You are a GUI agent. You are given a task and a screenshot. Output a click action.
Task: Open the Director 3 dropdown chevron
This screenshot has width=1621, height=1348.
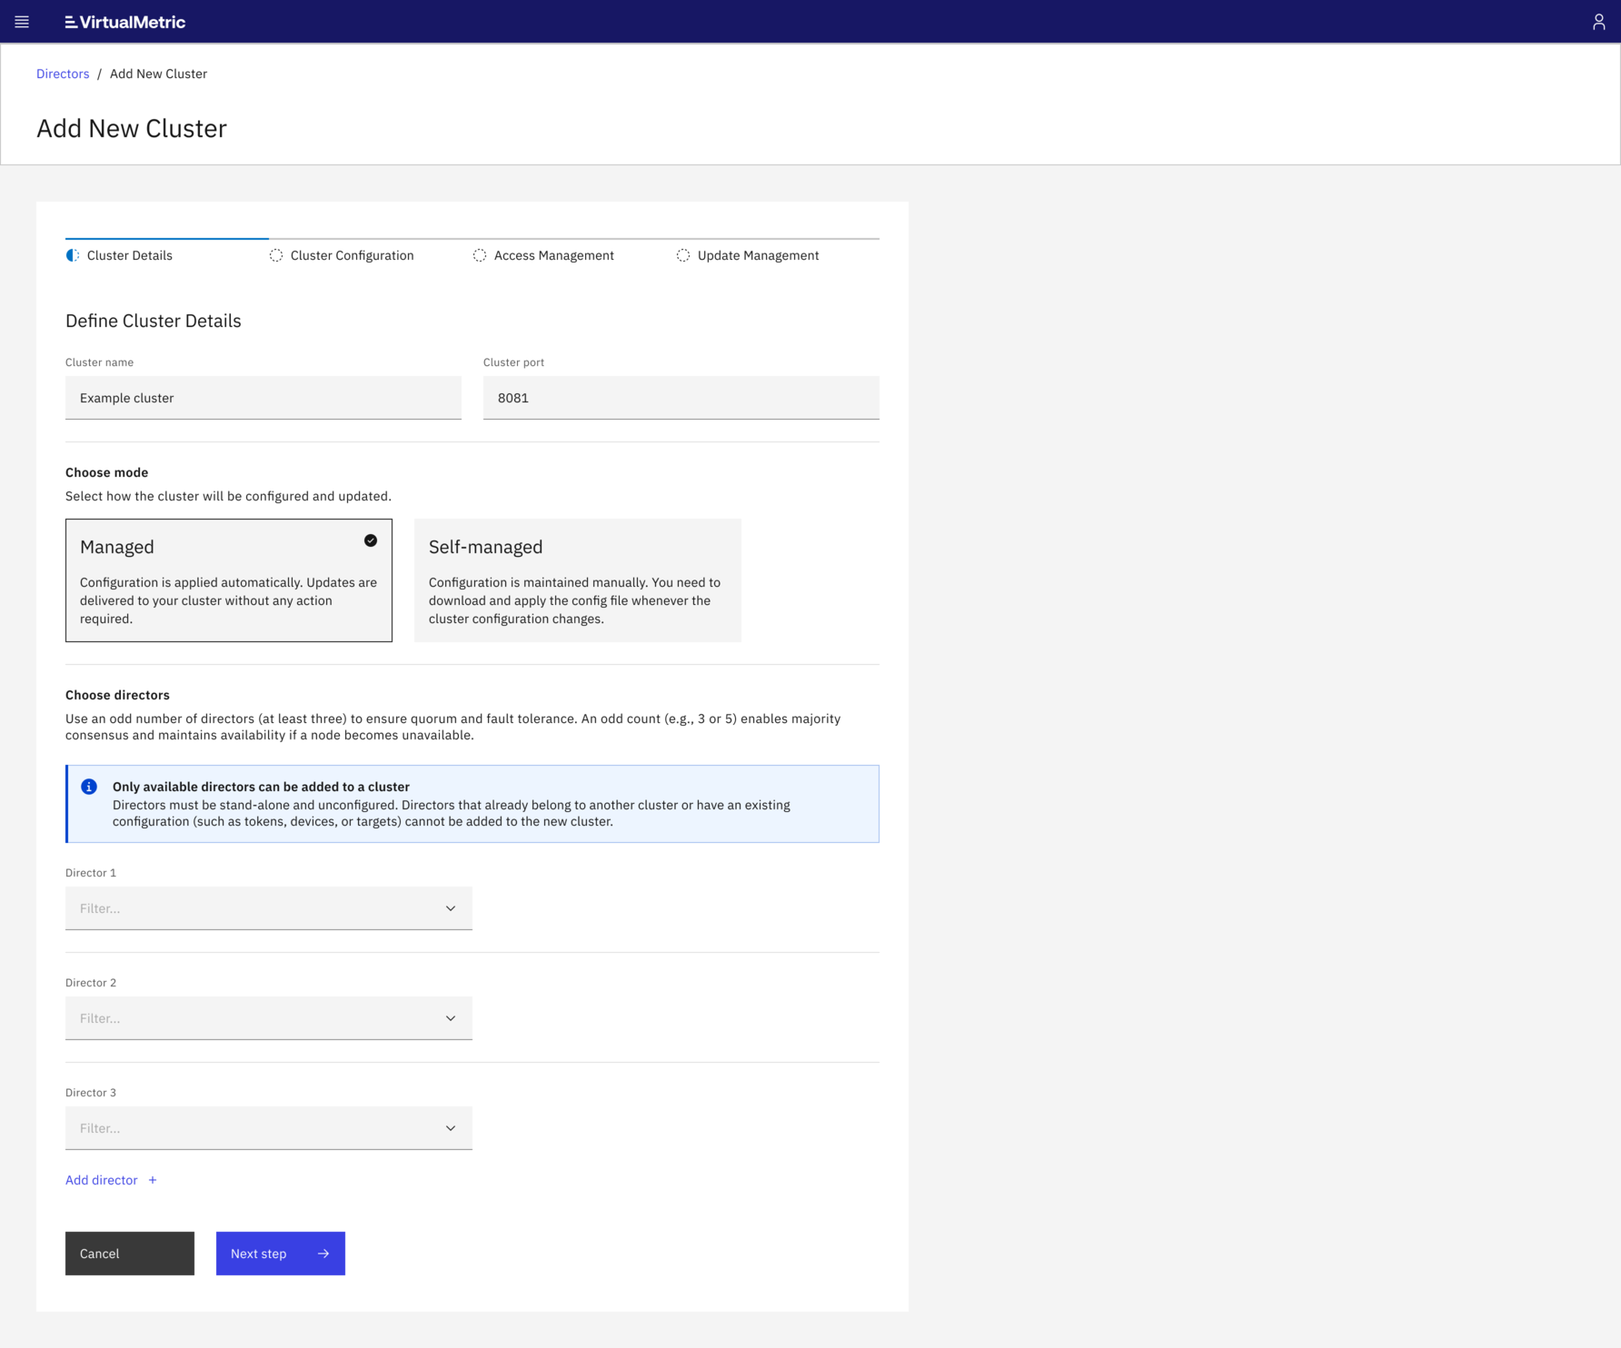coord(450,1127)
